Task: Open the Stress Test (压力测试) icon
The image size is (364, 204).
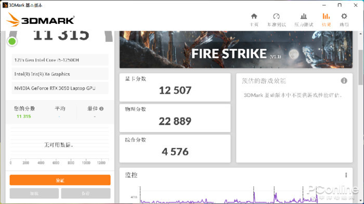Action: click(303, 16)
